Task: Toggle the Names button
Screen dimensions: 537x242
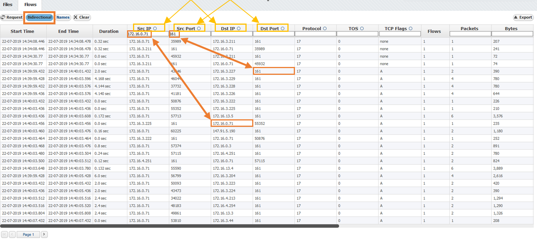Action: [63, 17]
